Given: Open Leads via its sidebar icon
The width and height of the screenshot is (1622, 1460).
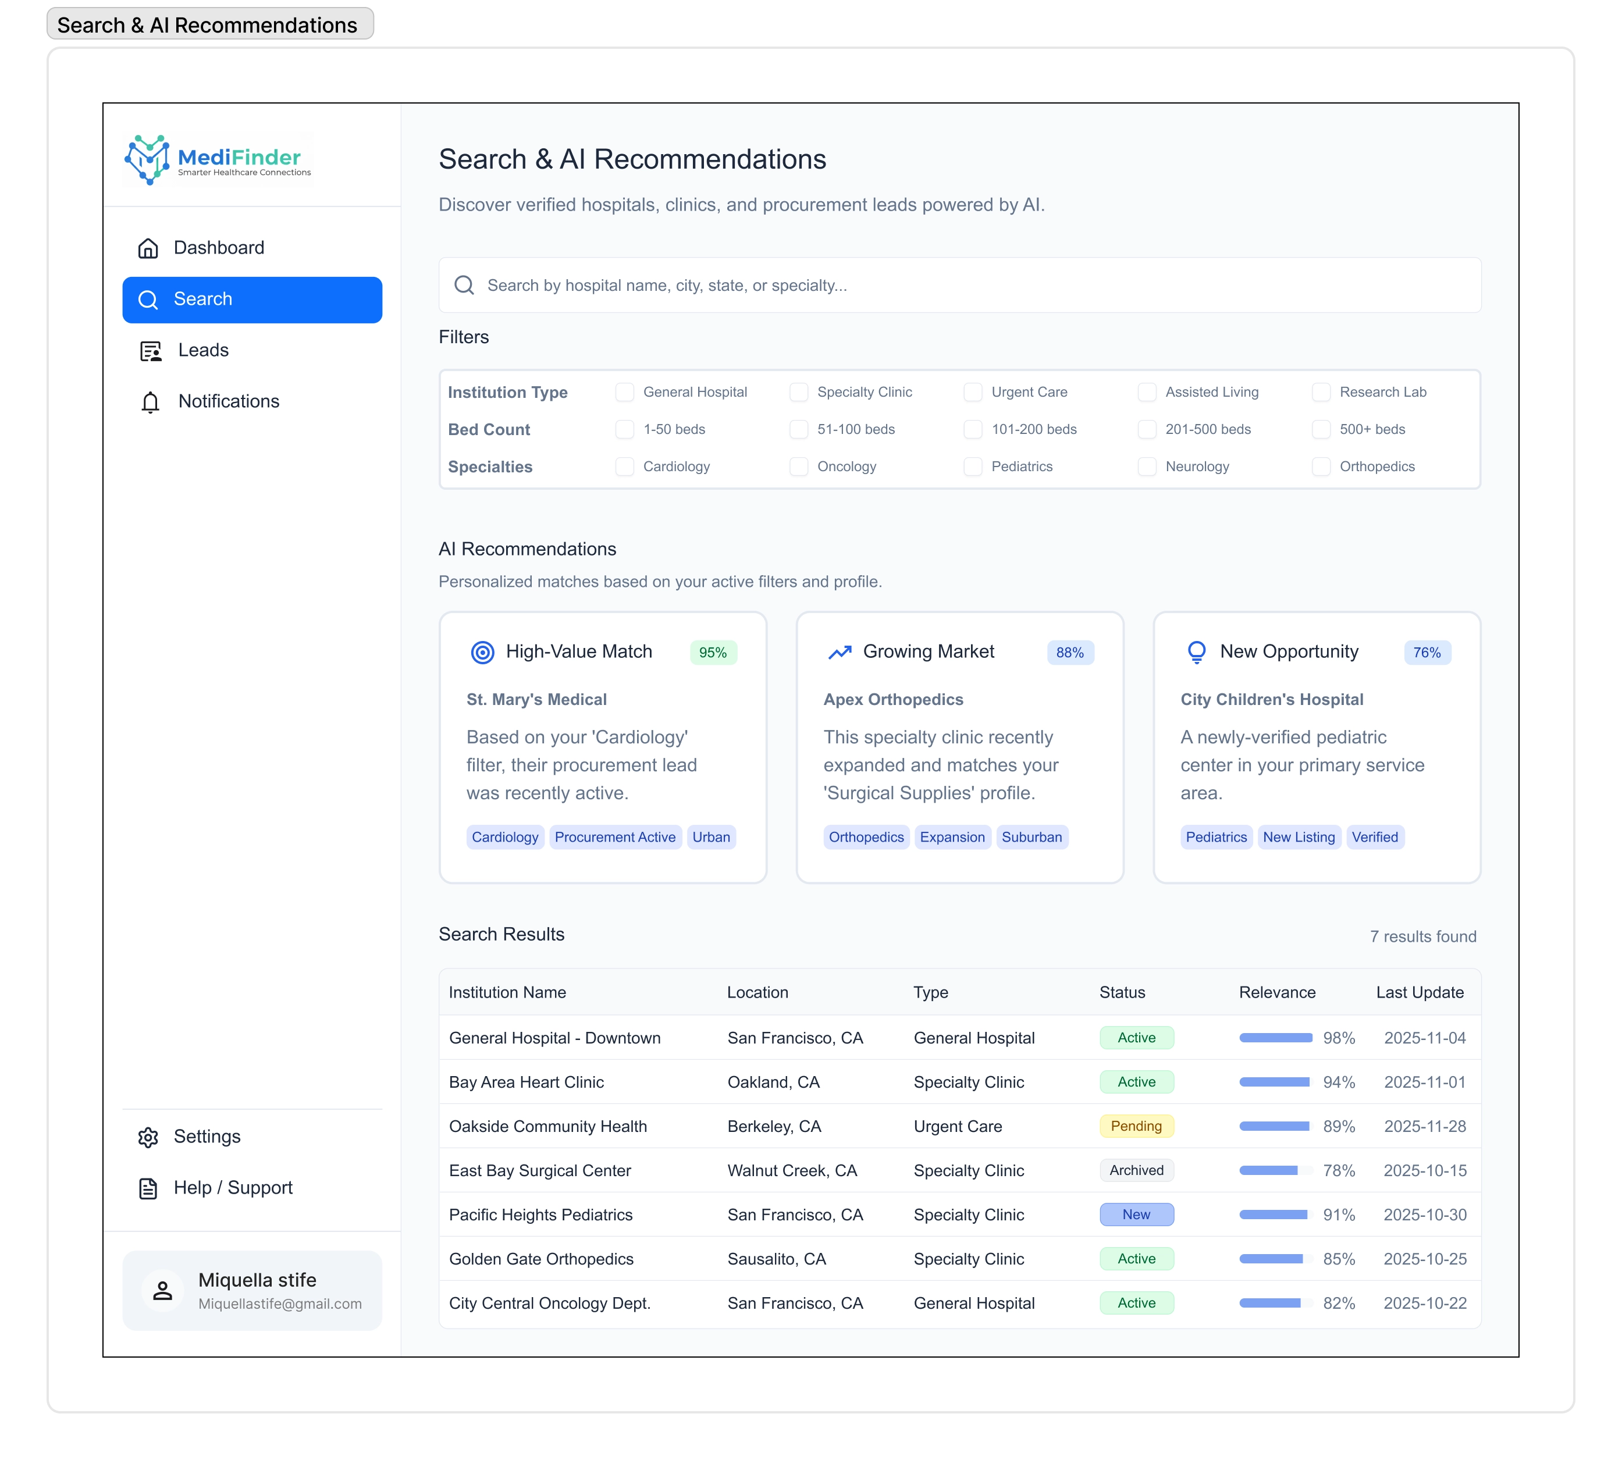Looking at the screenshot, I should [x=150, y=351].
